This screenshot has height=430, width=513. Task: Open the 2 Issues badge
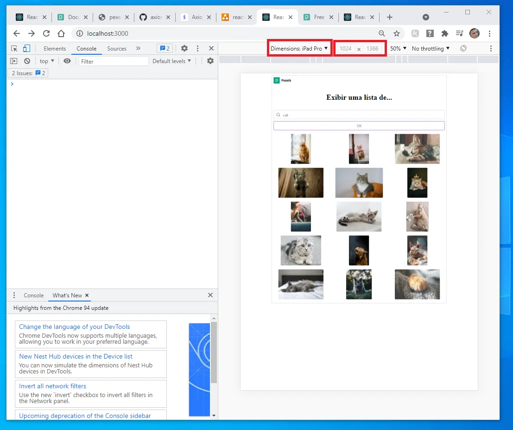tap(28, 73)
